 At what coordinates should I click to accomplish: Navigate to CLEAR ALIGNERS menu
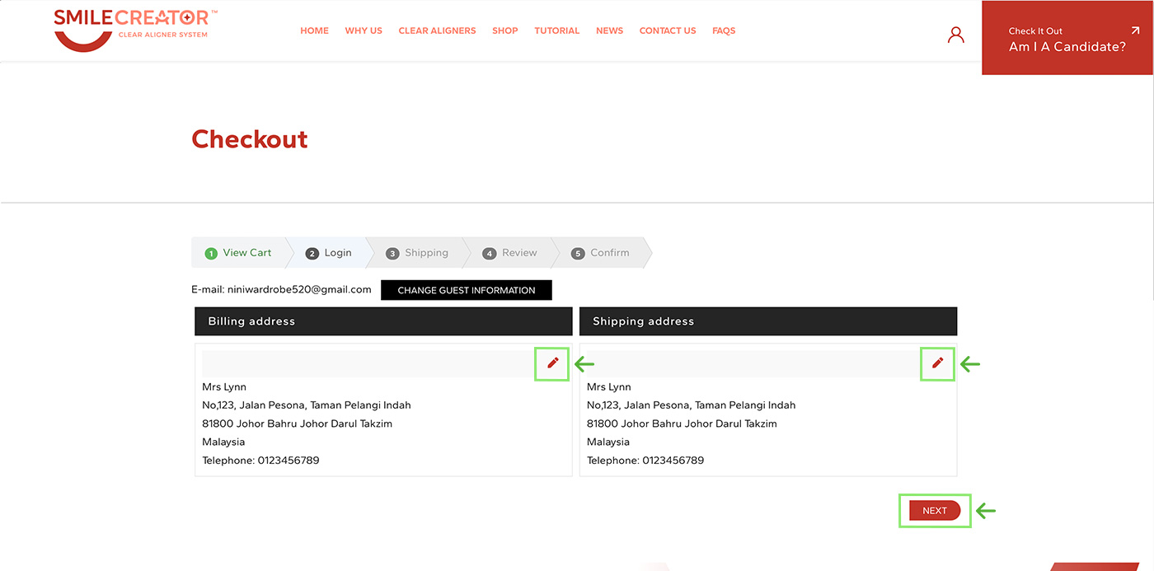tap(437, 30)
